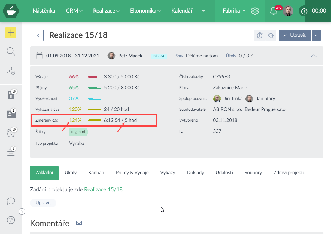Open the chat bubble sidebar icon
Image resolution: width=331 pixels, height=234 pixels.
coord(11,201)
